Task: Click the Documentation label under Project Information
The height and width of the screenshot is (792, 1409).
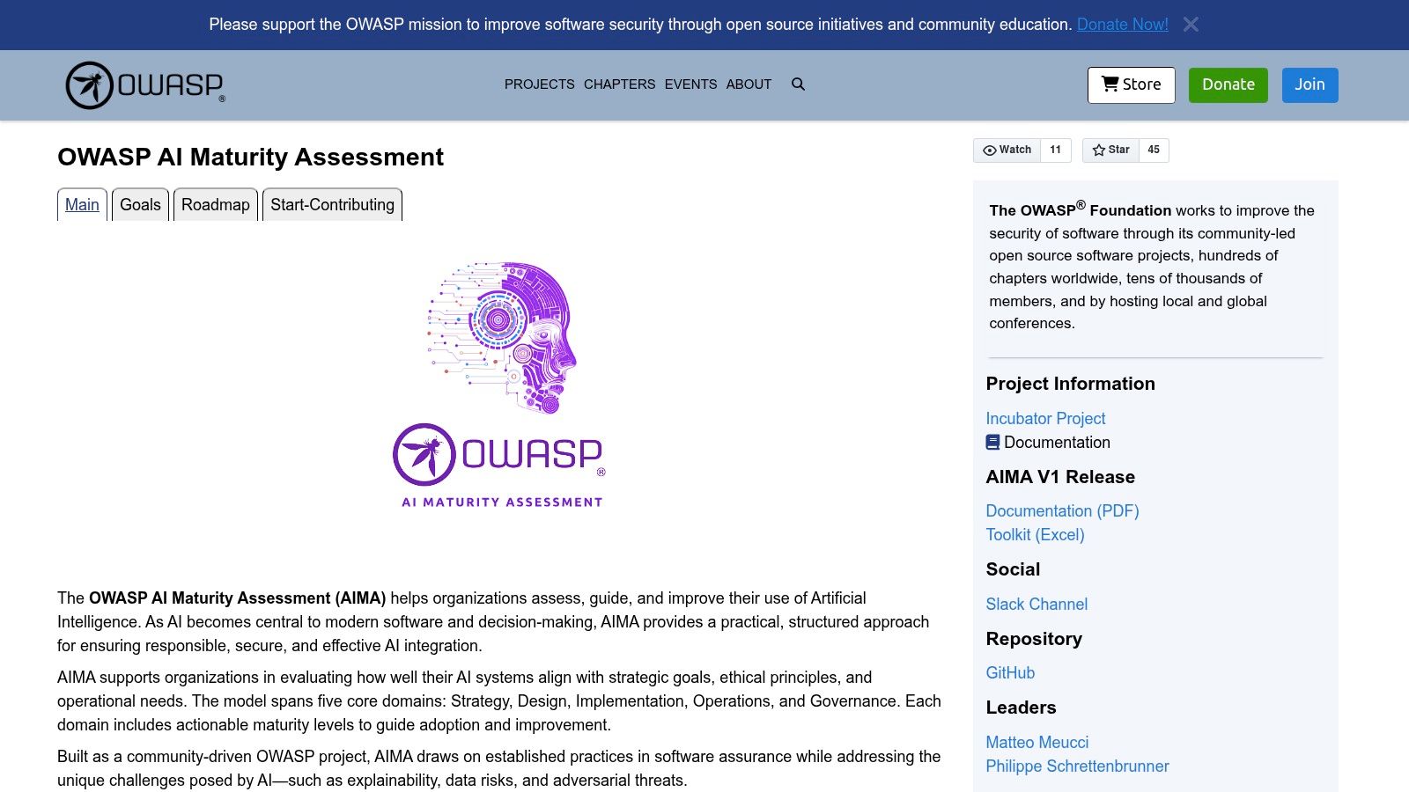Action: point(1057,443)
